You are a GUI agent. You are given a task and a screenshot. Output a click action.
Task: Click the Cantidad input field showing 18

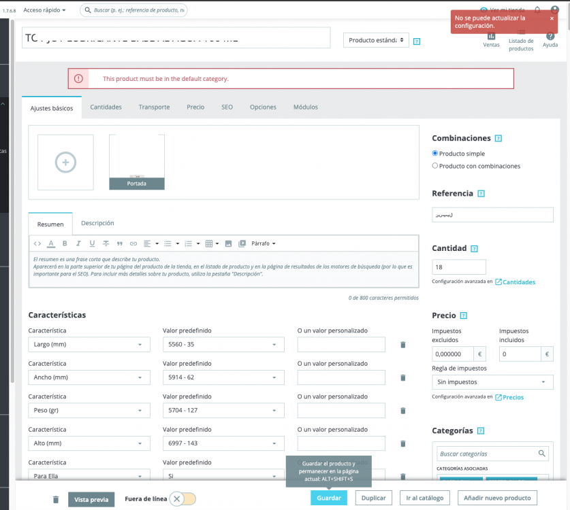point(459,267)
